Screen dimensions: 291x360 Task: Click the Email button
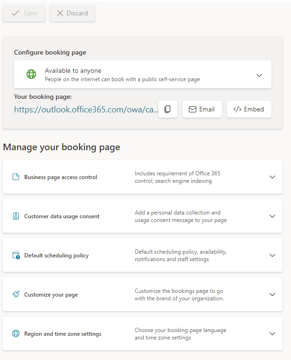(x=202, y=109)
